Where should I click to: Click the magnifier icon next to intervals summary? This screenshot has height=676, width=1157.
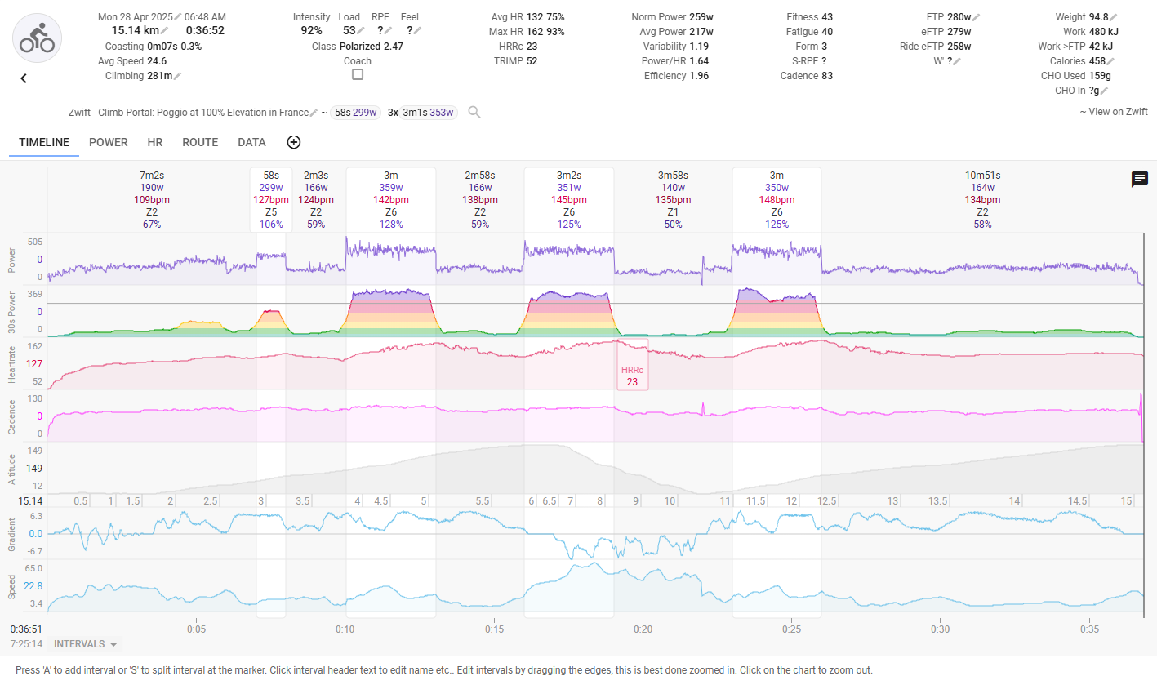tap(474, 113)
